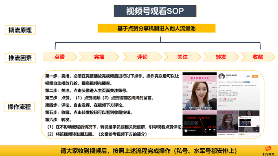278x156 pixels.
Task: Select the 评论 arrow step
Action: tap(142, 57)
